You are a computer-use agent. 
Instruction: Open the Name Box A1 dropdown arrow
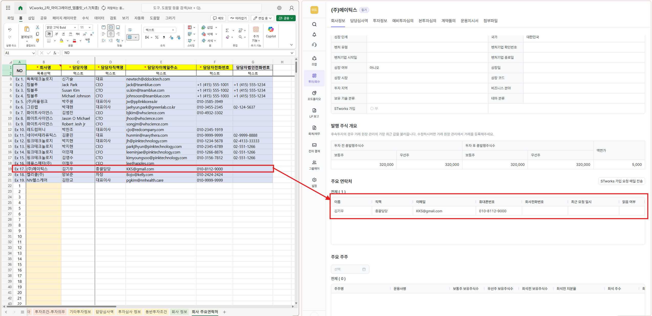[x=33, y=53]
